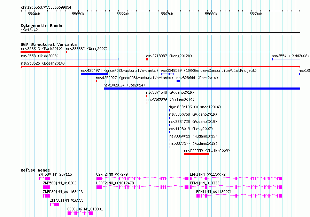Image resolution: width=310 pixels, height=217 pixels.
Task: Click the 55660k ruler tick label
Action: pyautogui.click(x=123, y=14)
